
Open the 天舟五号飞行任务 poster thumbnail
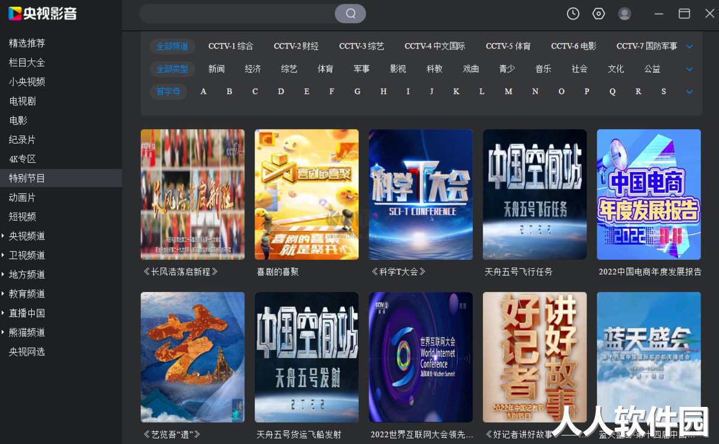point(534,194)
